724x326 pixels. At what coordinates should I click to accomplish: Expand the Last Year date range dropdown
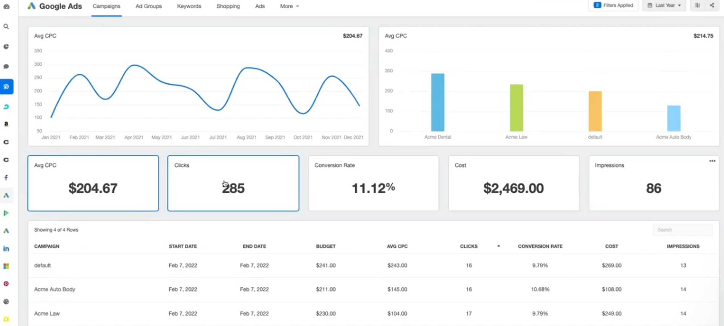(x=664, y=5)
